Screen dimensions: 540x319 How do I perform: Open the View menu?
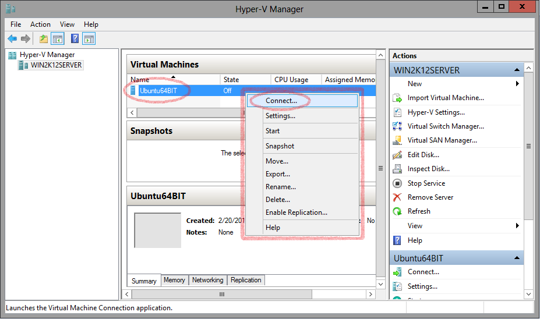[67, 24]
